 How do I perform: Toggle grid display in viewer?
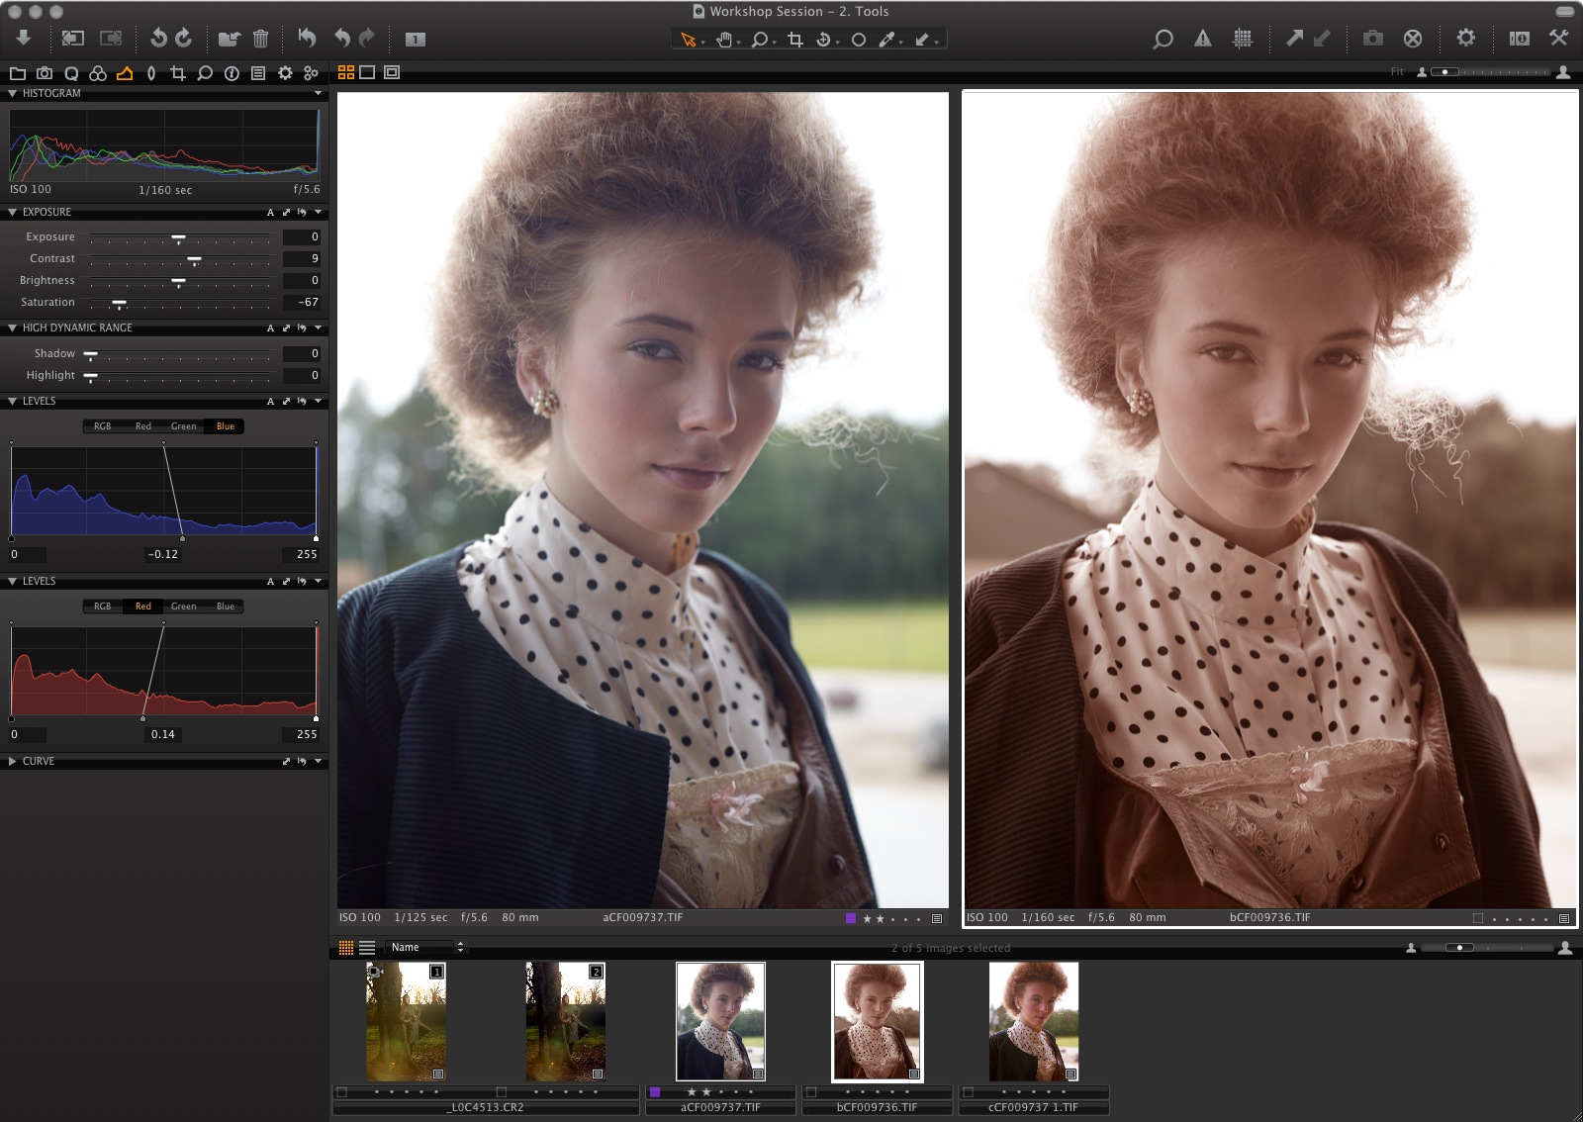(1243, 41)
